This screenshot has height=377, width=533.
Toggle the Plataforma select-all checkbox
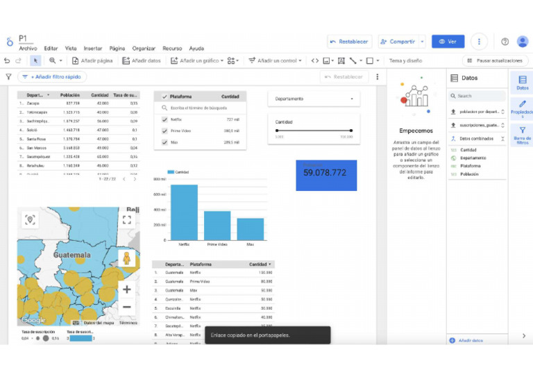(x=165, y=97)
